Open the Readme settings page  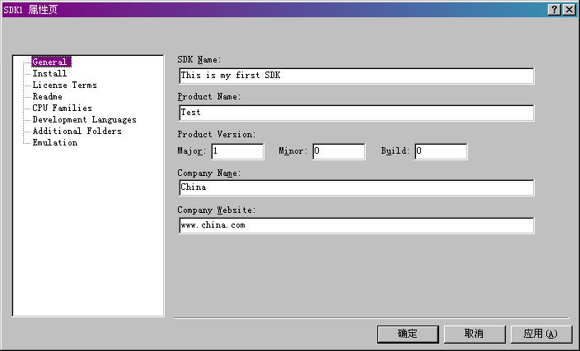47,96
